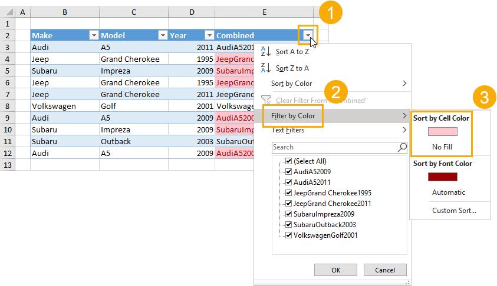This screenshot has height=286, width=497.
Task: Expand the Sort by Color submenu arrow
Action: (404, 84)
